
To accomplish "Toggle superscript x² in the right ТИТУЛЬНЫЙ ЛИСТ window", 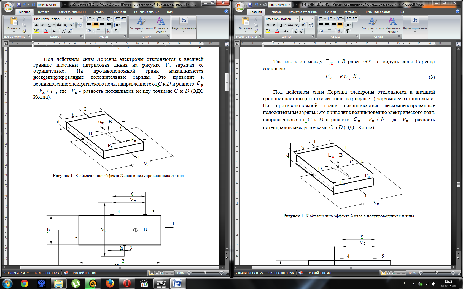I will click(x=303, y=25).
